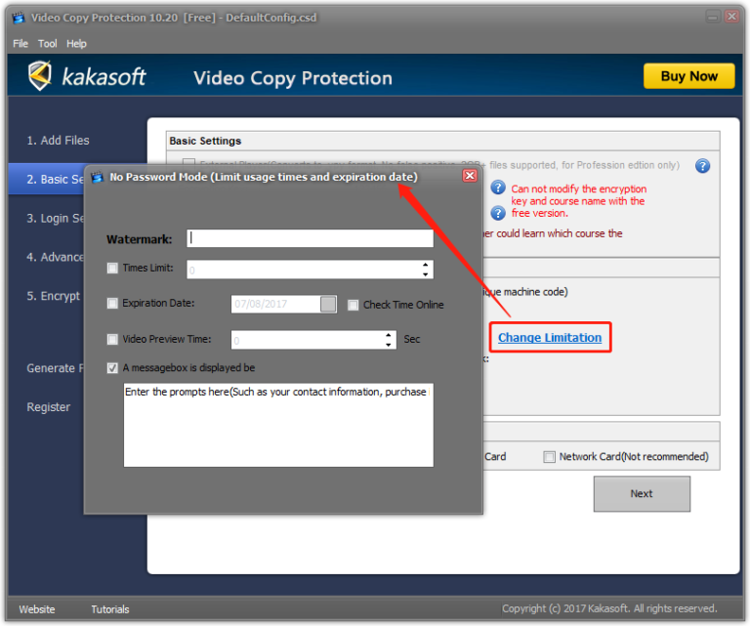
Task: Uncheck the messagebox displayed option
Action: click(x=113, y=368)
